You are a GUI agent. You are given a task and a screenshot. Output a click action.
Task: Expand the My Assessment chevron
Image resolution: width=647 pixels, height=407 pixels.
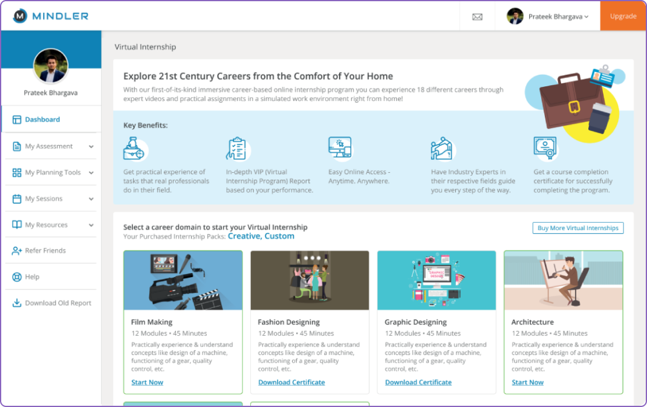coord(91,147)
